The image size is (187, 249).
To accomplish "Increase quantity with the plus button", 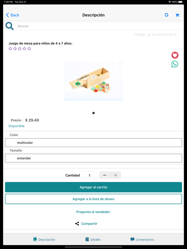I will click(x=116, y=175).
